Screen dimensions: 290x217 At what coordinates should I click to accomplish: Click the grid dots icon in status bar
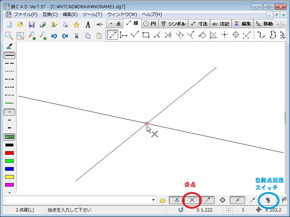(229, 210)
